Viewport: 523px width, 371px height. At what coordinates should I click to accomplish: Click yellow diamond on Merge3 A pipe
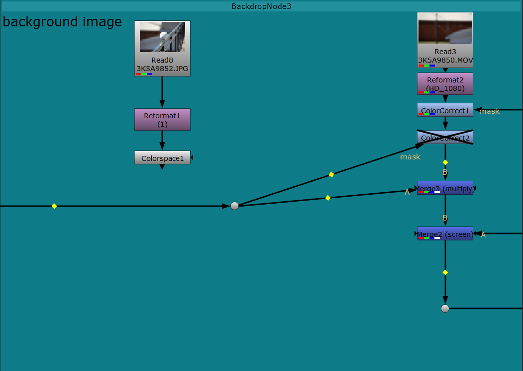(327, 198)
